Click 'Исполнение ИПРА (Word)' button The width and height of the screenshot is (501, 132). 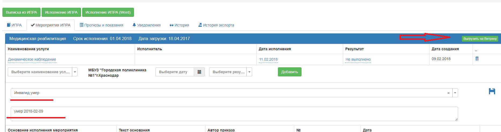tap(108, 12)
